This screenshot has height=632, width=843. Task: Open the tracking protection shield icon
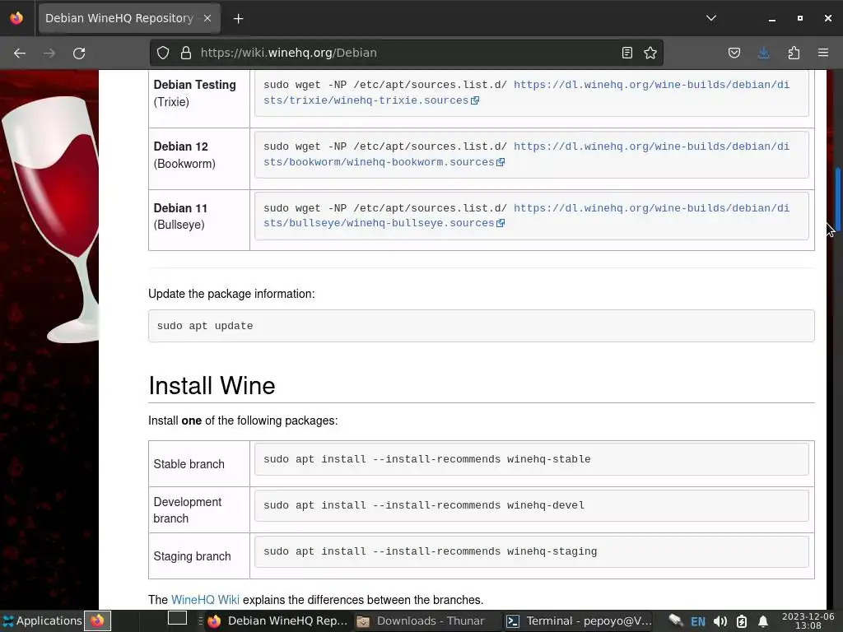163,53
